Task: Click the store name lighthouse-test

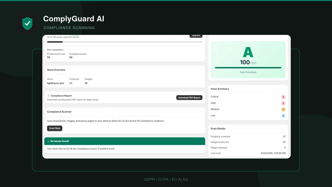Action: point(56,84)
